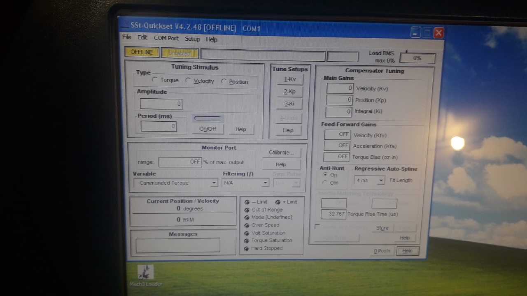Image resolution: width=527 pixels, height=296 pixels.
Task: Click the Period (ms) input field
Action: click(x=159, y=126)
